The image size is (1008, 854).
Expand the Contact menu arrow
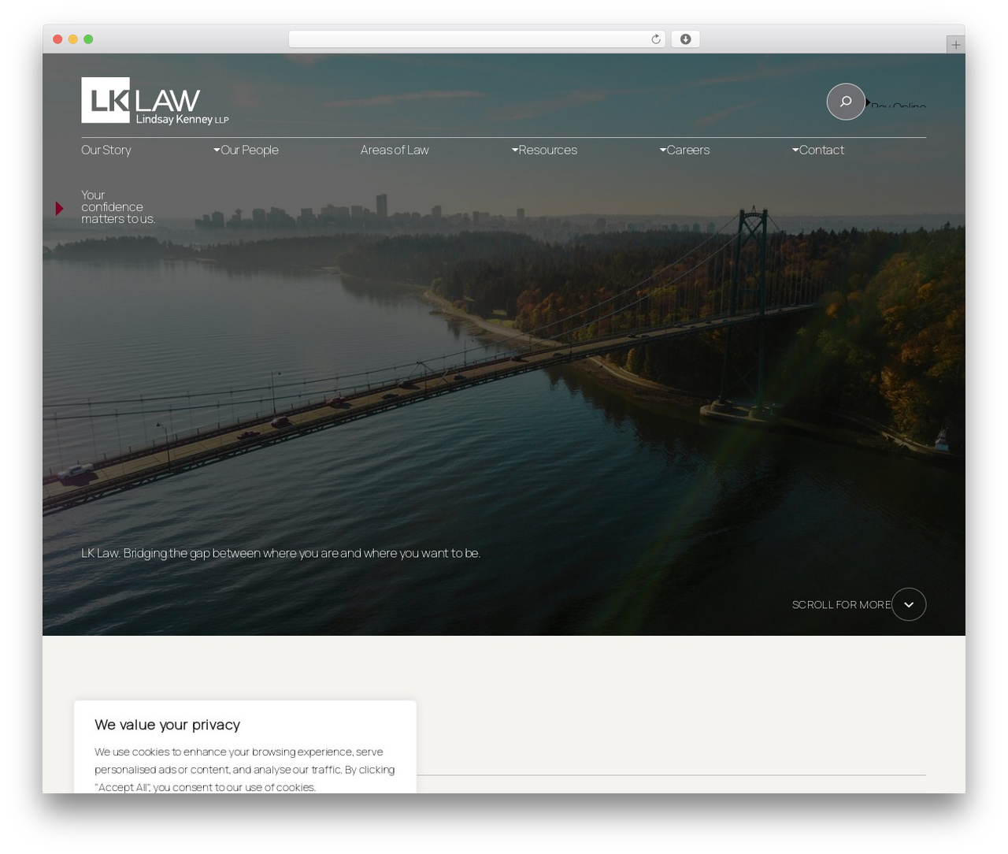tap(795, 150)
